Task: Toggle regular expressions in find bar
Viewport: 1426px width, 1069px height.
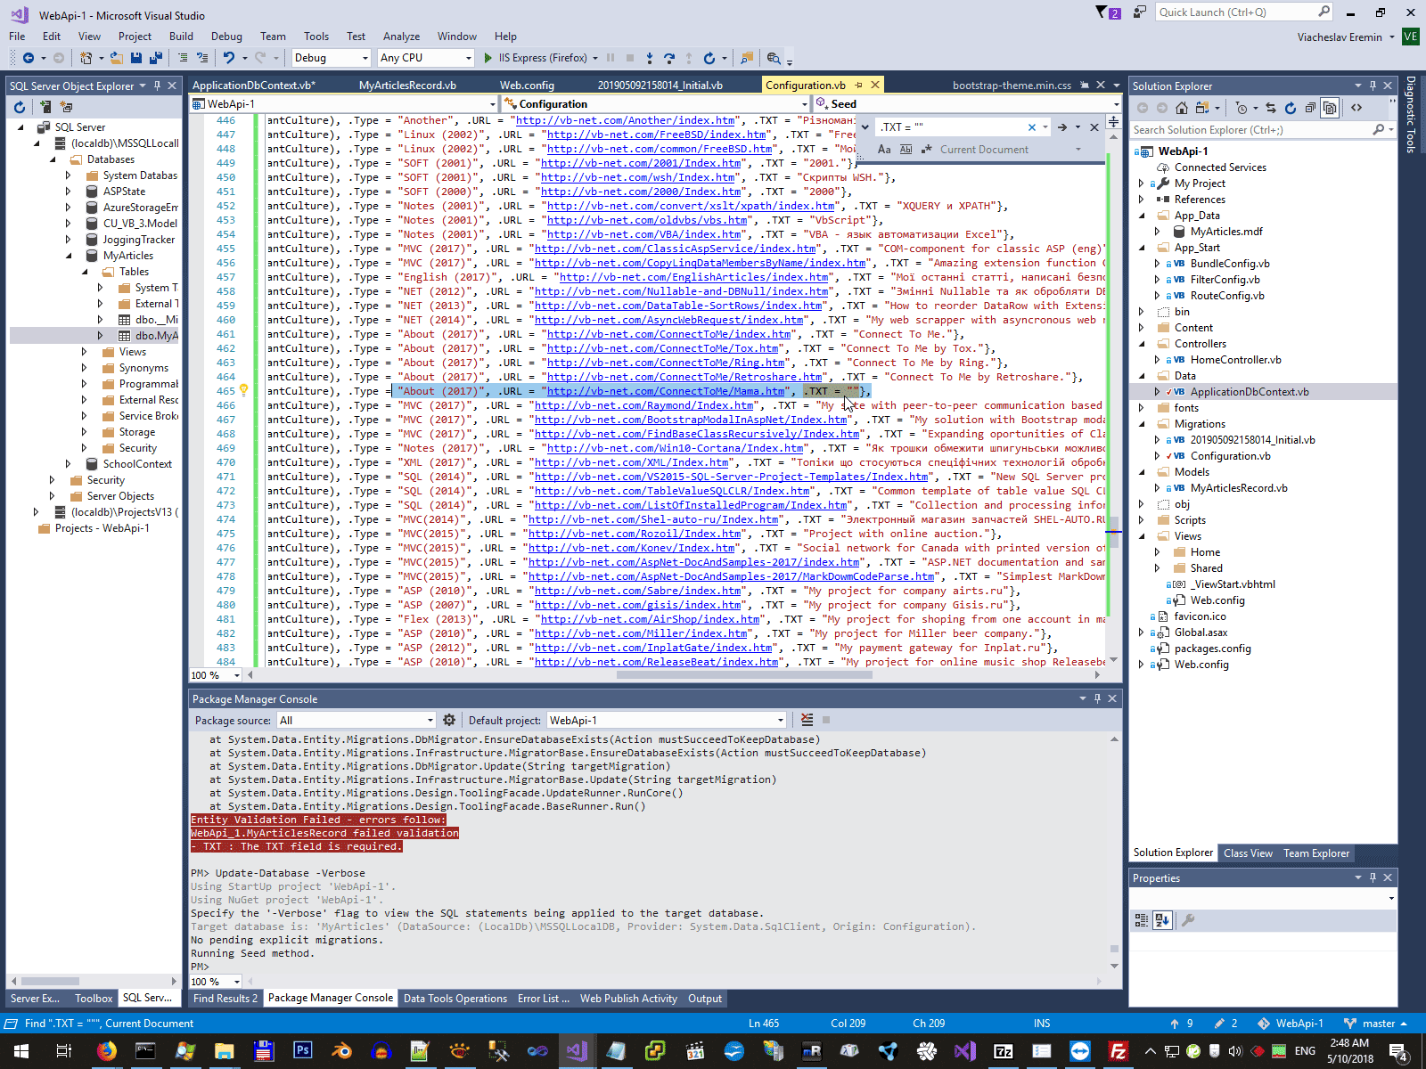Action: click(x=927, y=150)
